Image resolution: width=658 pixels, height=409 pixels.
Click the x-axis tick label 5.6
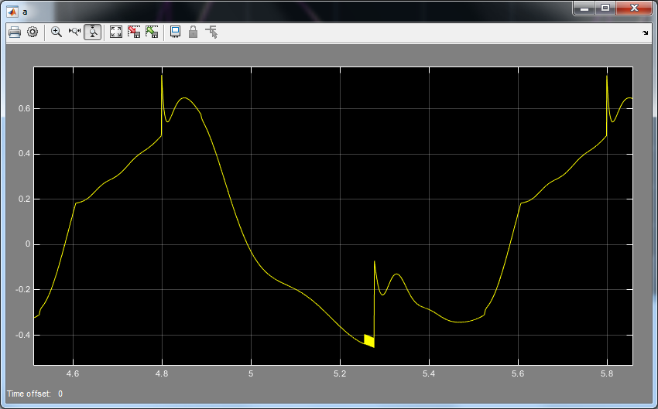tap(518, 373)
